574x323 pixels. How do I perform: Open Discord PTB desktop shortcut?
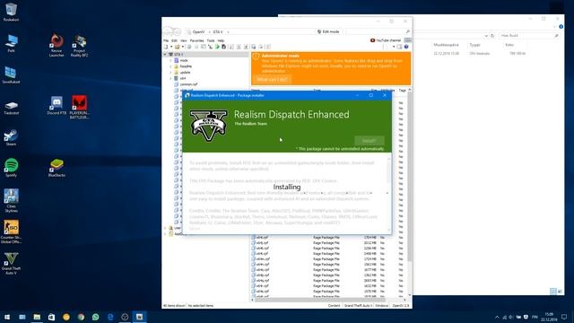click(x=57, y=106)
